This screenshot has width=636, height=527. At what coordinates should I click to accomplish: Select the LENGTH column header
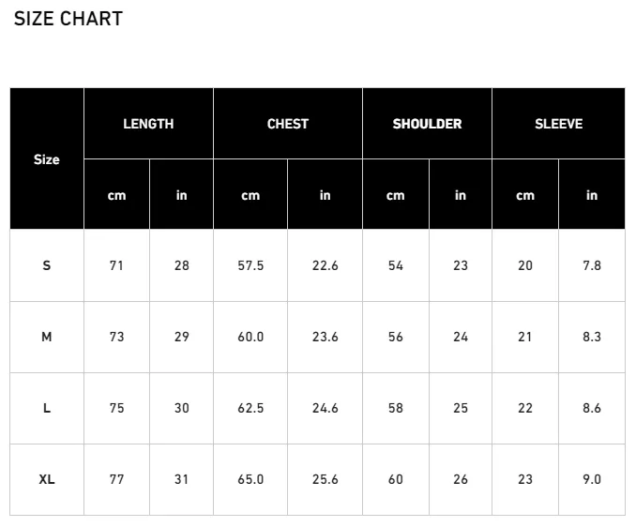(x=148, y=124)
